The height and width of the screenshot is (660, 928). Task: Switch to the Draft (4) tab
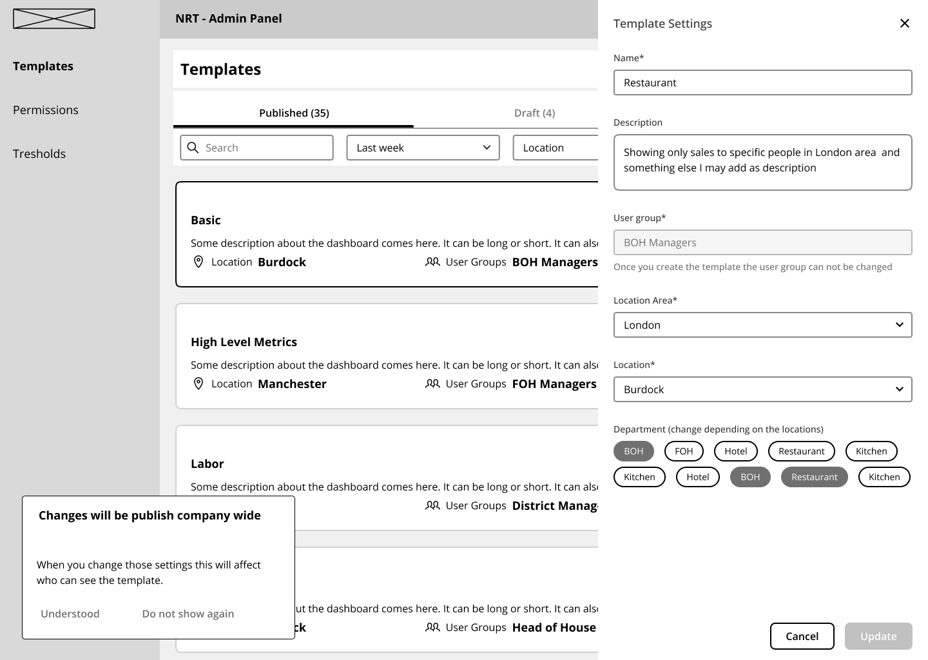tap(534, 113)
